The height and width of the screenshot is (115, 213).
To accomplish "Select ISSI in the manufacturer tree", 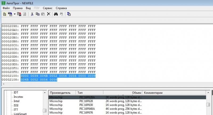I will click(x=17, y=105).
